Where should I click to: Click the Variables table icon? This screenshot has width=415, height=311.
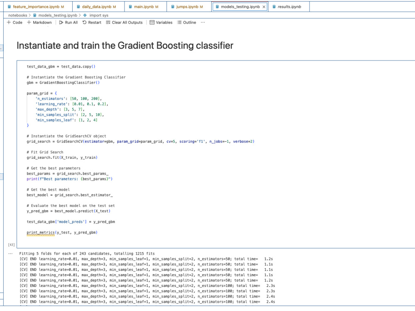click(x=152, y=22)
